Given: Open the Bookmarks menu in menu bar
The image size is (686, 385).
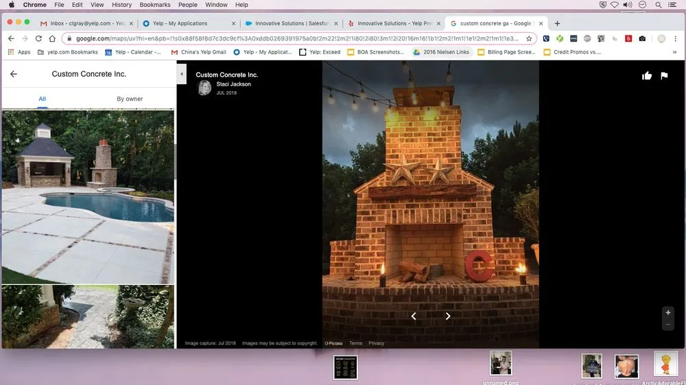Looking at the screenshot, I should point(155,5).
